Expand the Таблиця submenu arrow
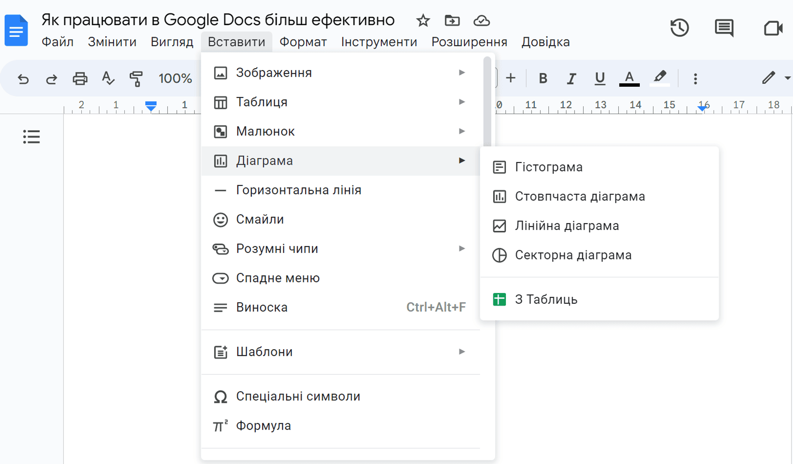The height and width of the screenshot is (464, 793). pos(462,102)
